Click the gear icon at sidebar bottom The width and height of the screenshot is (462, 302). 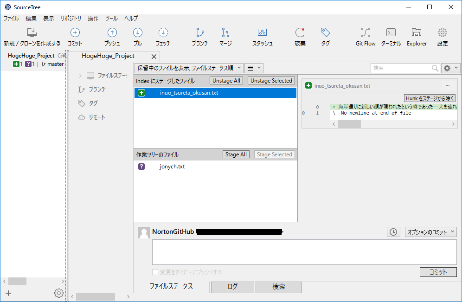[58, 293]
